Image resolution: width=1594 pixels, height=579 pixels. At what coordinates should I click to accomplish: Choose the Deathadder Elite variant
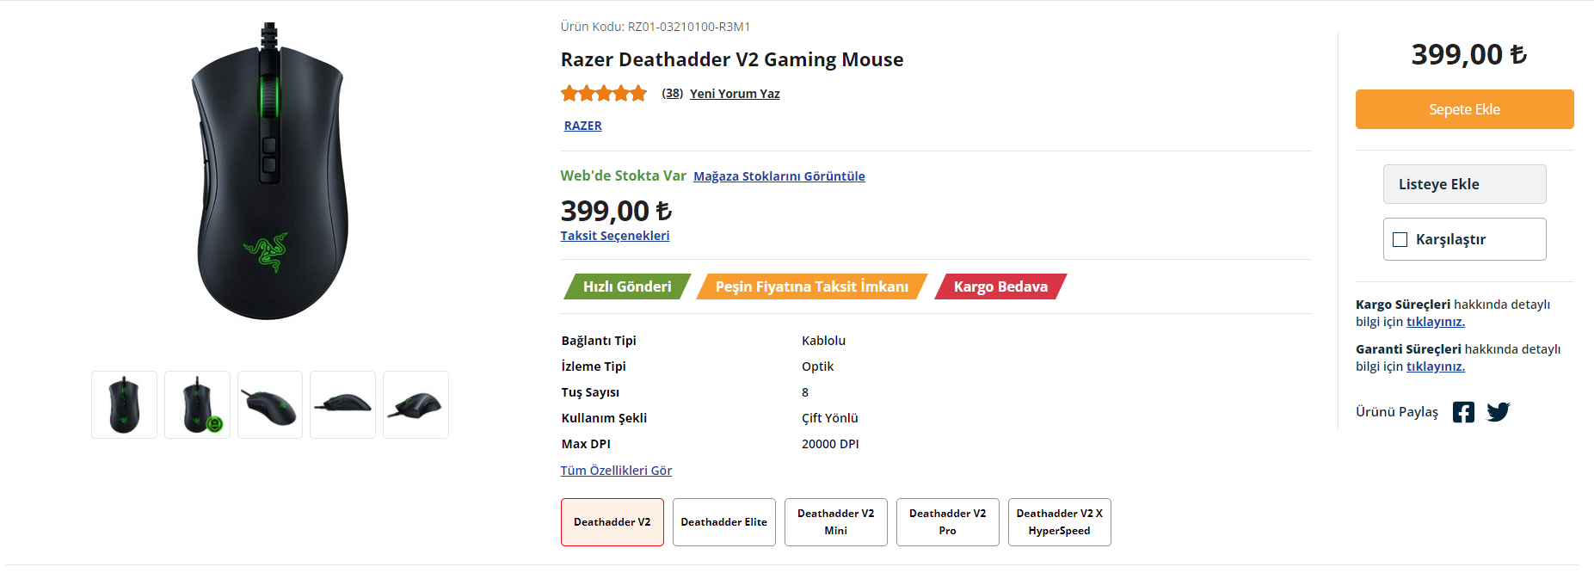(723, 522)
